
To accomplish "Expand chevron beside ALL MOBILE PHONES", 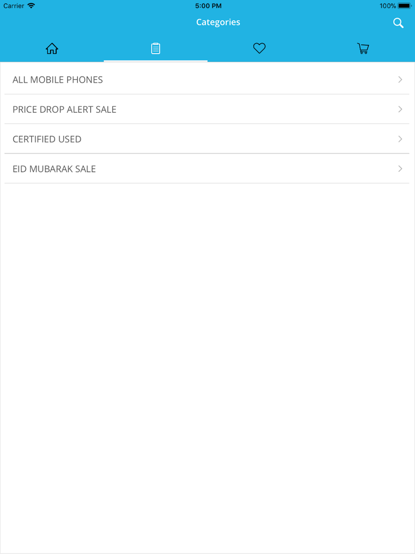I will pos(400,79).
